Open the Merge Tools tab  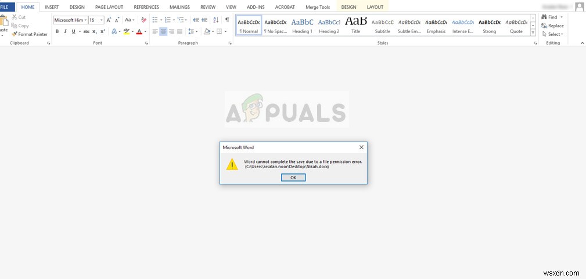pyautogui.click(x=318, y=7)
